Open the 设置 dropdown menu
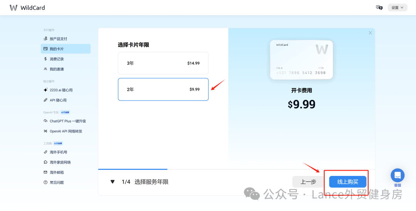This screenshot has height=211, width=416. (x=397, y=8)
